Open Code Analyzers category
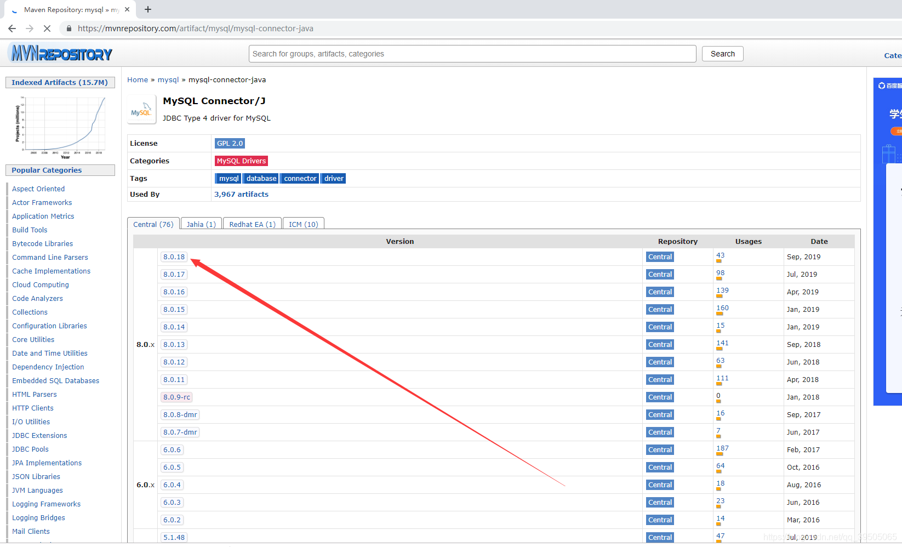The image size is (902, 547). [x=37, y=298]
